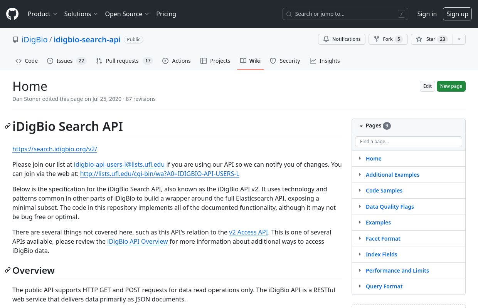
Task: Open the Home wiki page in sidebar
Action: click(374, 158)
